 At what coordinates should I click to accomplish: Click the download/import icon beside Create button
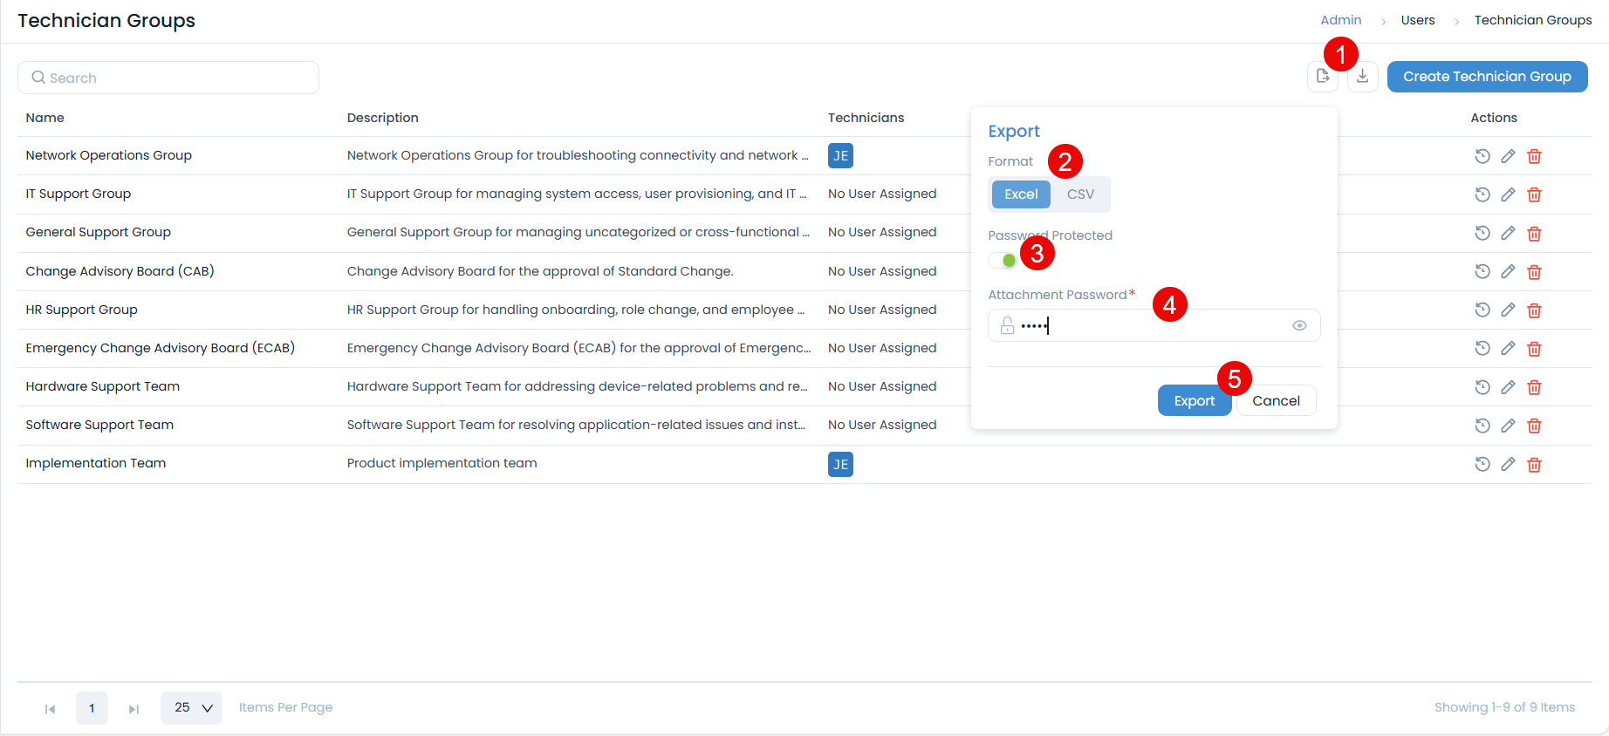tap(1362, 77)
